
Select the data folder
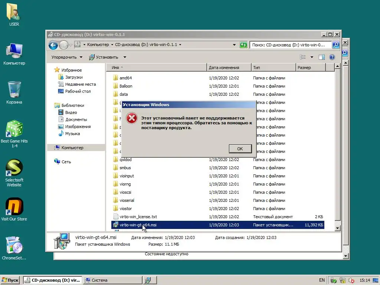tap(124, 94)
